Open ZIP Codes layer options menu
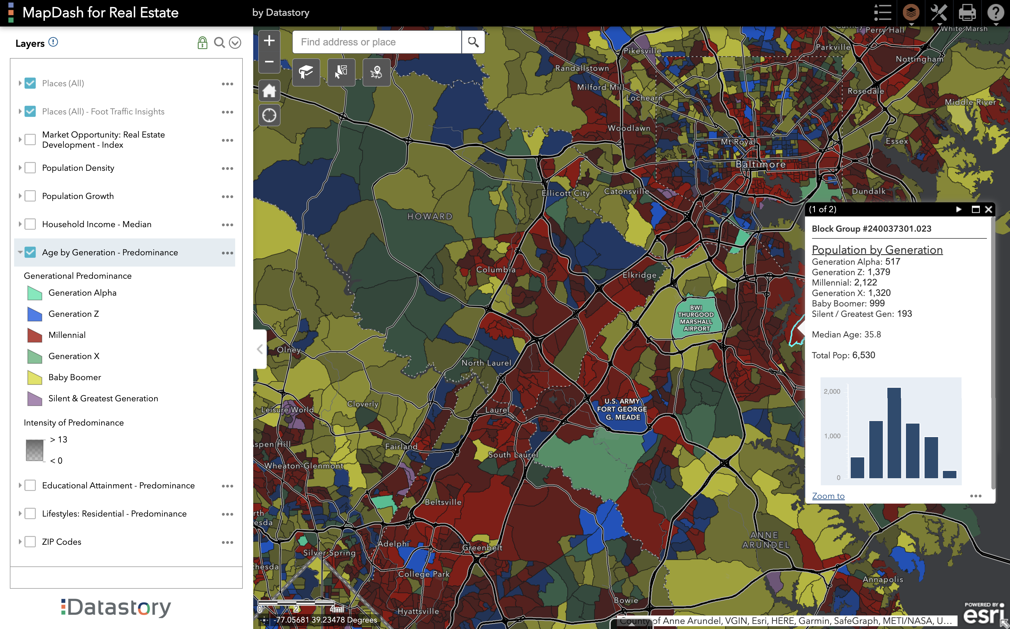The image size is (1010, 629). click(x=227, y=542)
